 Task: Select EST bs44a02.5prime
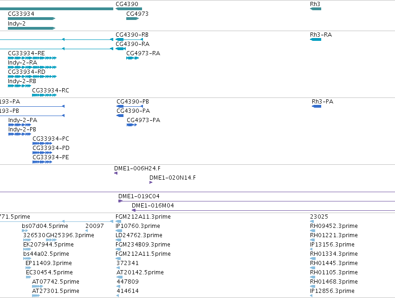27,259
